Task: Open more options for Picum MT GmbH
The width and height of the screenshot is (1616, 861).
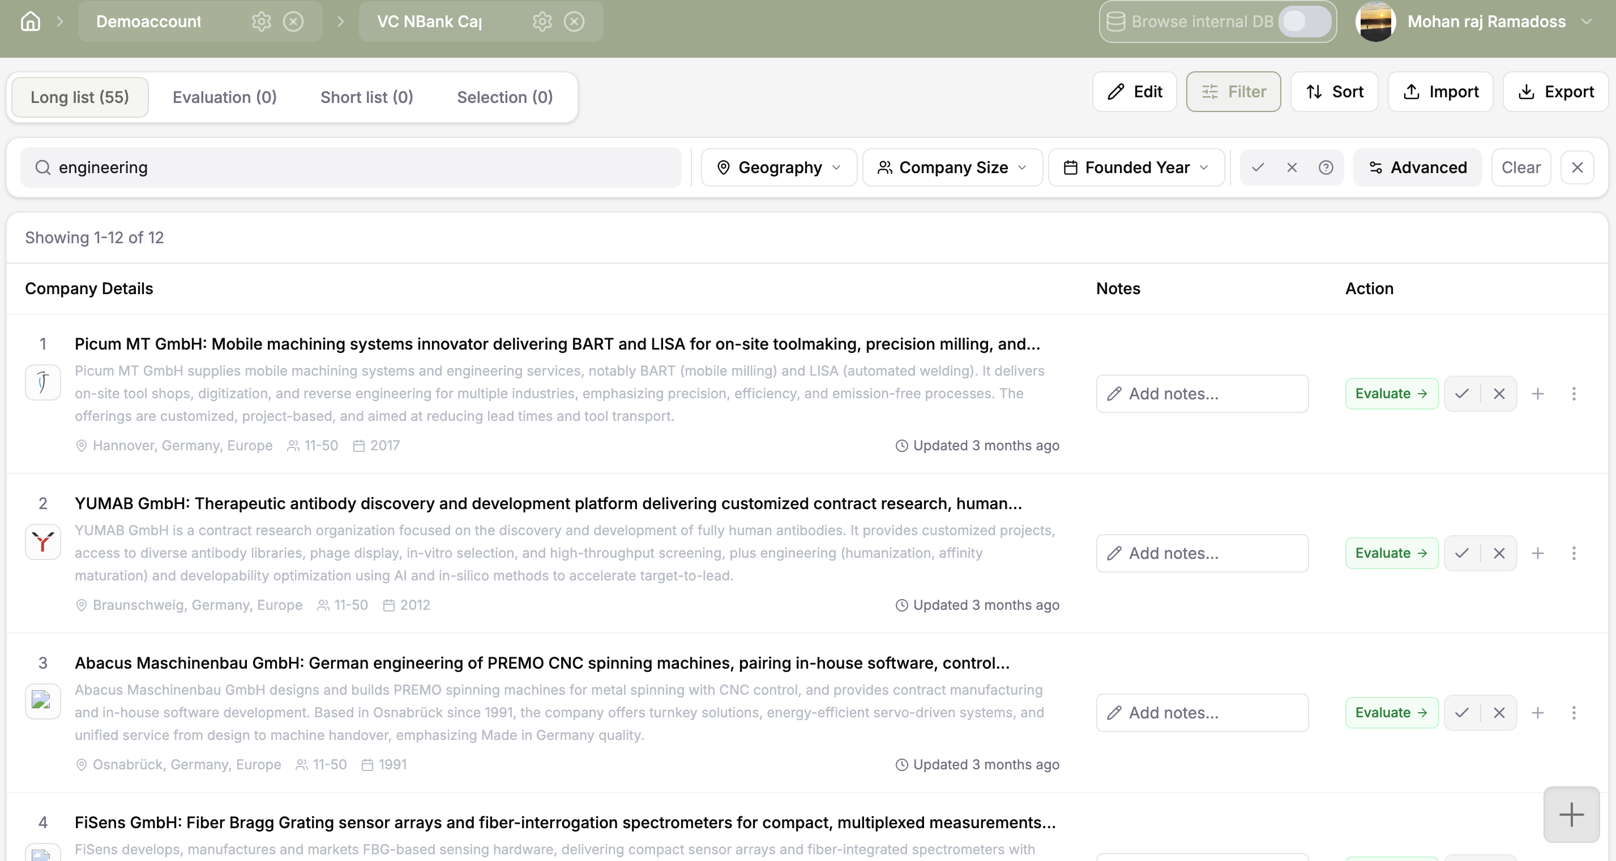Action: [1574, 394]
